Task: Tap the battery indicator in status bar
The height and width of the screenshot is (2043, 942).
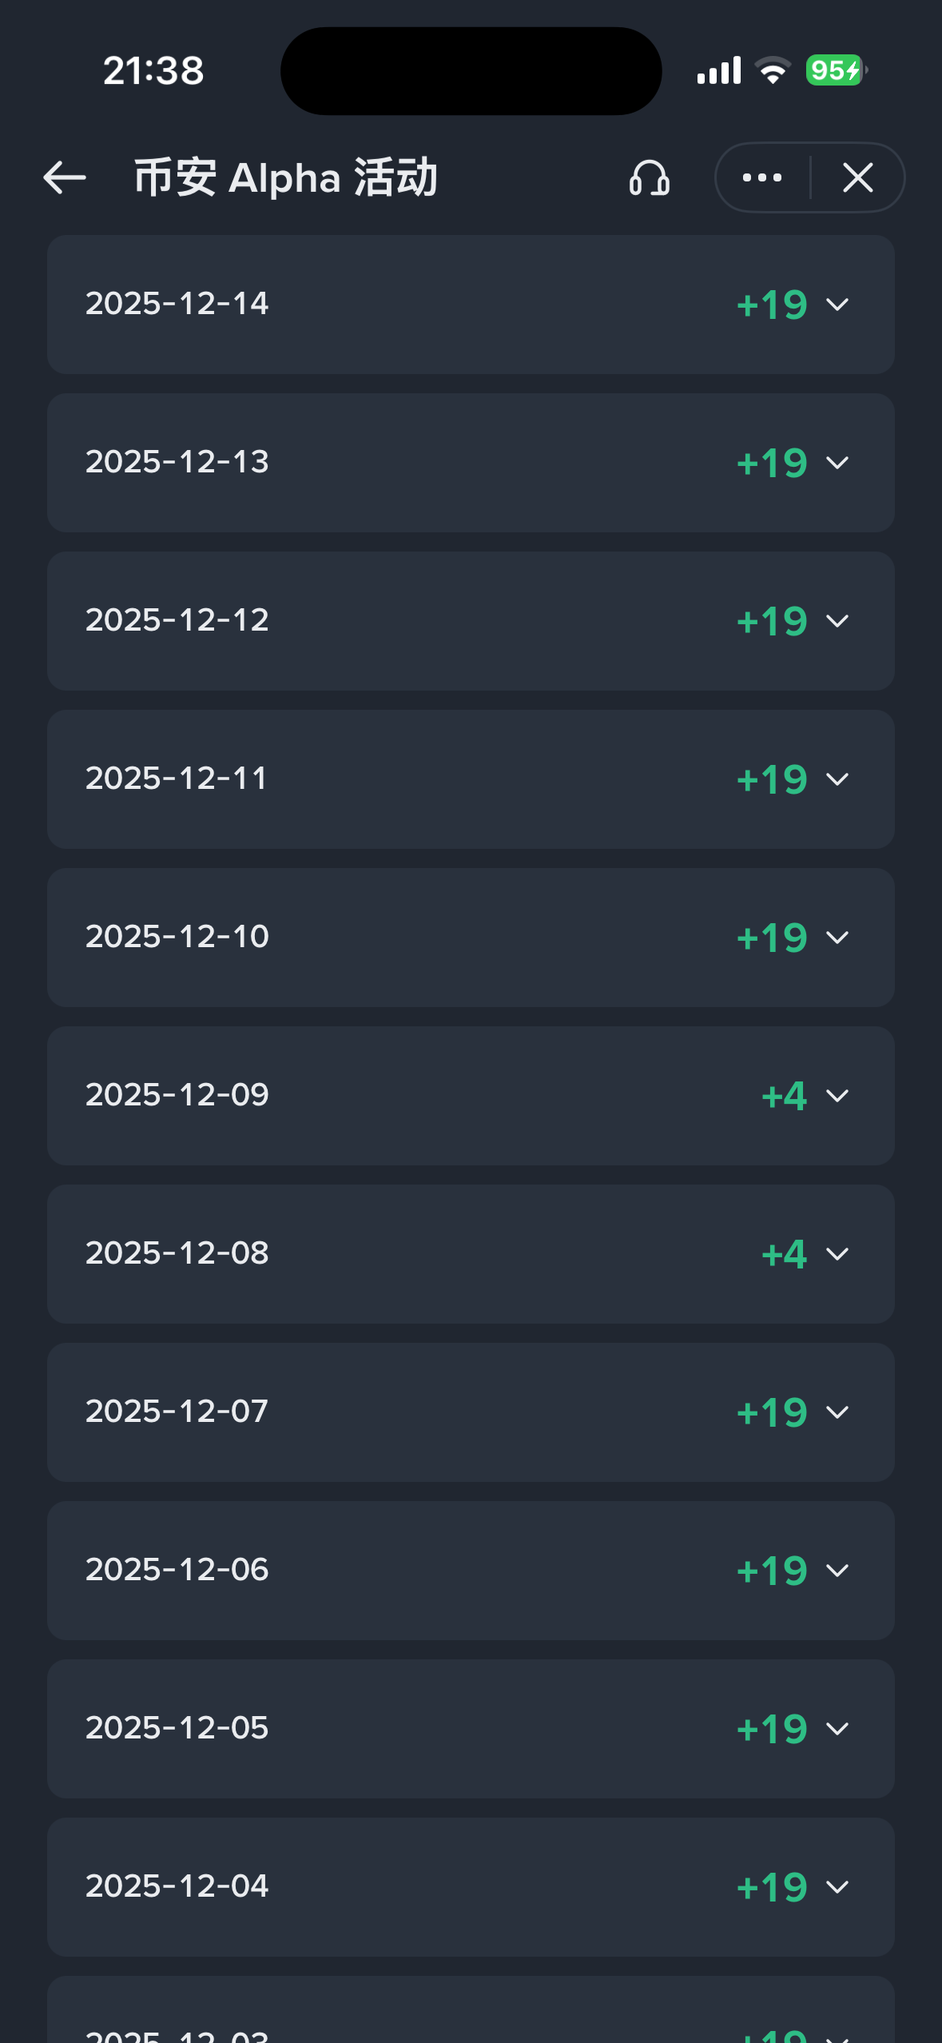Action: coord(835,70)
